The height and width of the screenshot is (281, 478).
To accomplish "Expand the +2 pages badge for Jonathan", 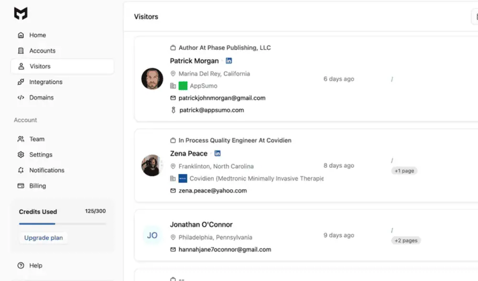I will 406,241.
